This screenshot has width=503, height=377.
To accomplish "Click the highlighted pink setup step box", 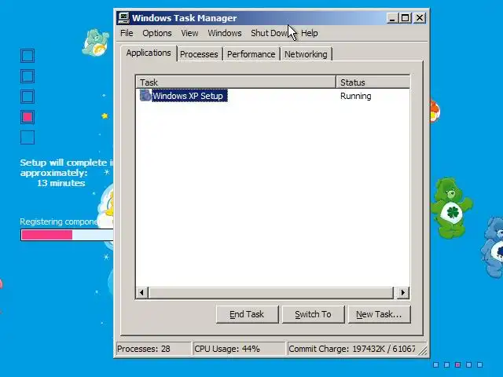I will click(28, 117).
